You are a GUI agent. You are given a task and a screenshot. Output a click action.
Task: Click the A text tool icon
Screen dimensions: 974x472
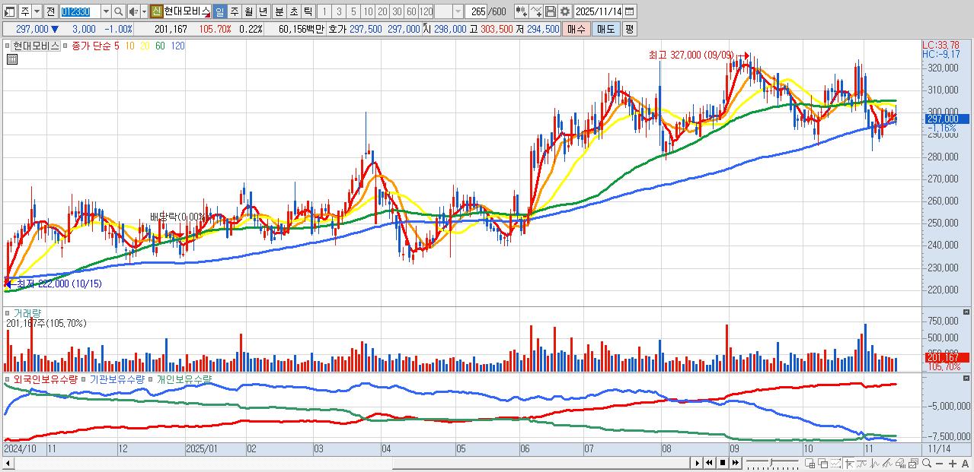point(965,463)
